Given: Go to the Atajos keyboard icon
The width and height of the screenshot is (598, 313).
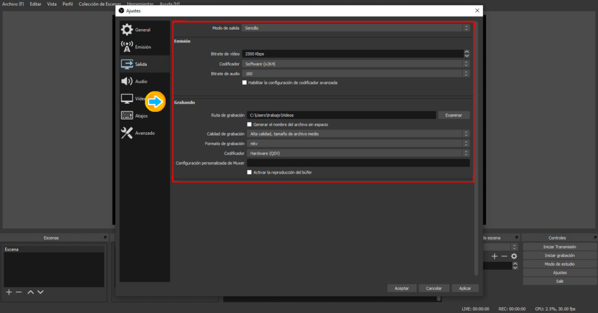Looking at the screenshot, I should tap(127, 115).
